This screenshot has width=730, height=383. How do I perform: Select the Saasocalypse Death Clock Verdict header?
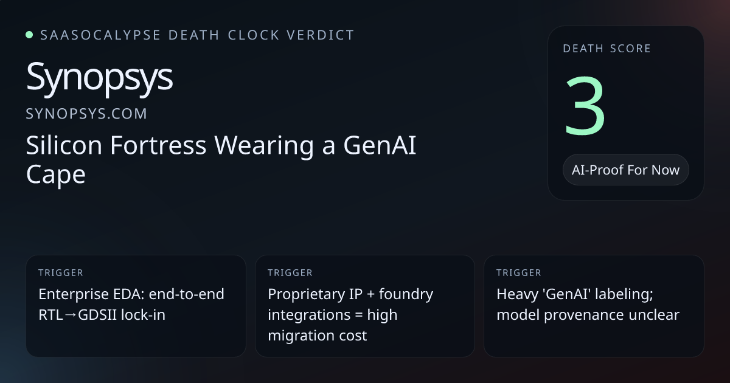(197, 35)
